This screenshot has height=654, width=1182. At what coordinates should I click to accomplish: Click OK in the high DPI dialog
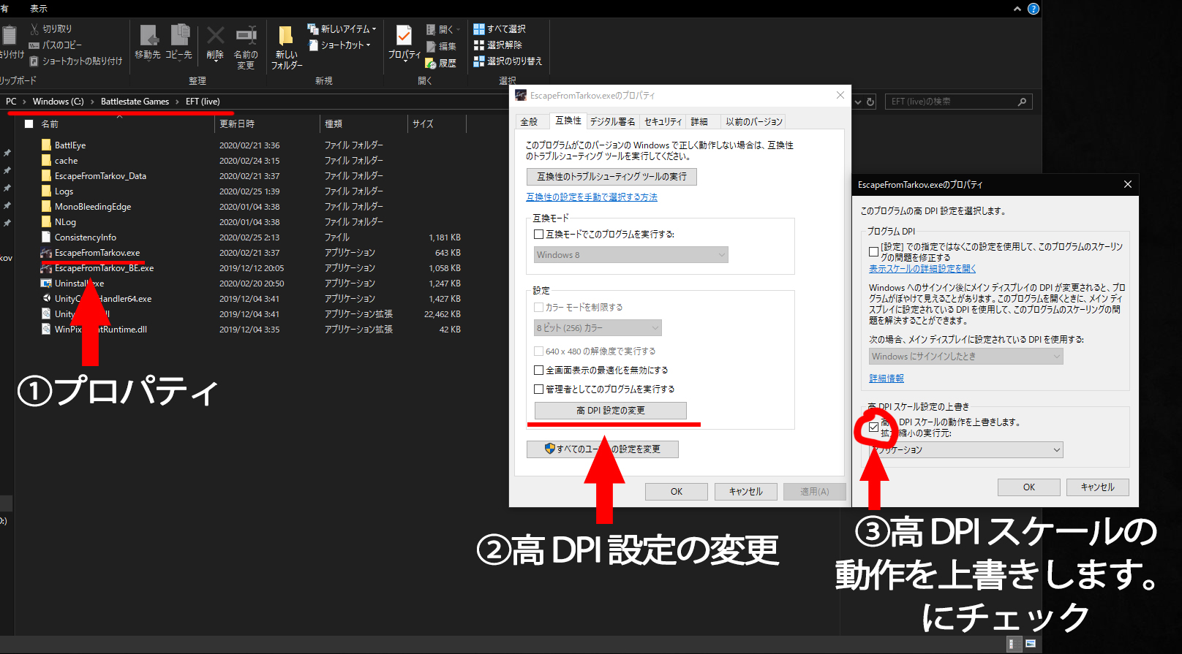pos(1029,487)
